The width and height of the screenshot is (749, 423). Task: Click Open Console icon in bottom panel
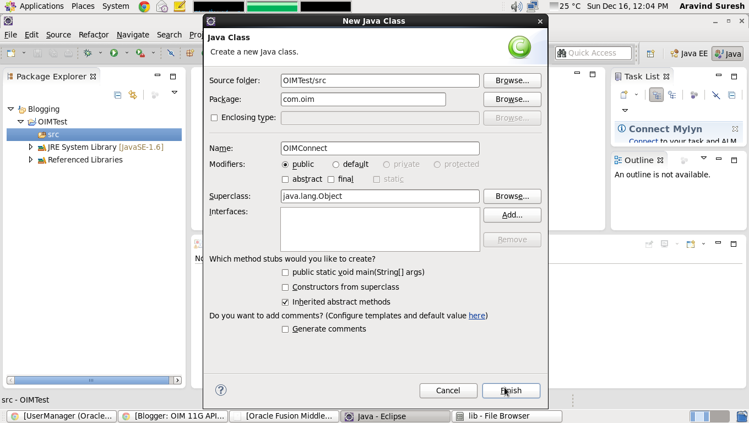click(691, 244)
